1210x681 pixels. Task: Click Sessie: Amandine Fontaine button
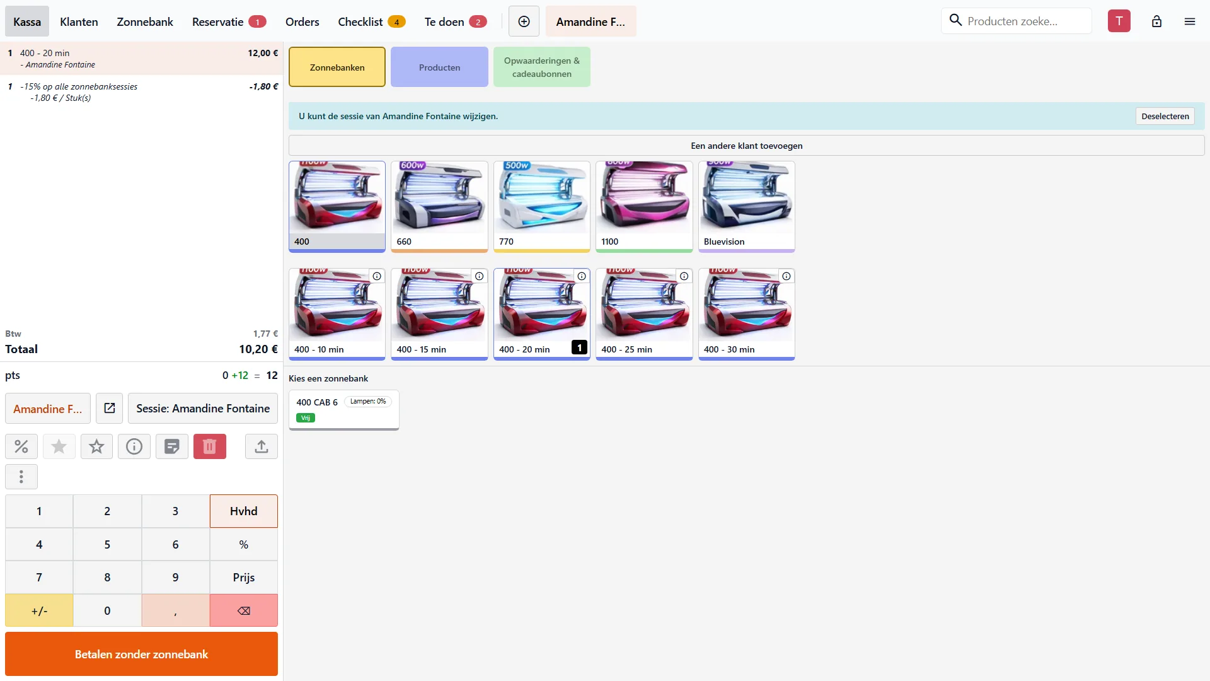pos(203,409)
